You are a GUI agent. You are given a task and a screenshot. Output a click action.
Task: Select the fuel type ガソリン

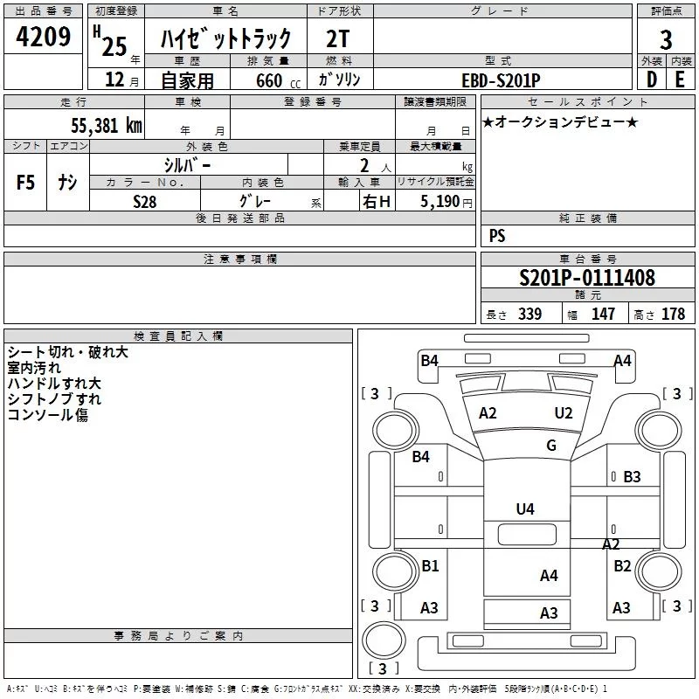339,80
